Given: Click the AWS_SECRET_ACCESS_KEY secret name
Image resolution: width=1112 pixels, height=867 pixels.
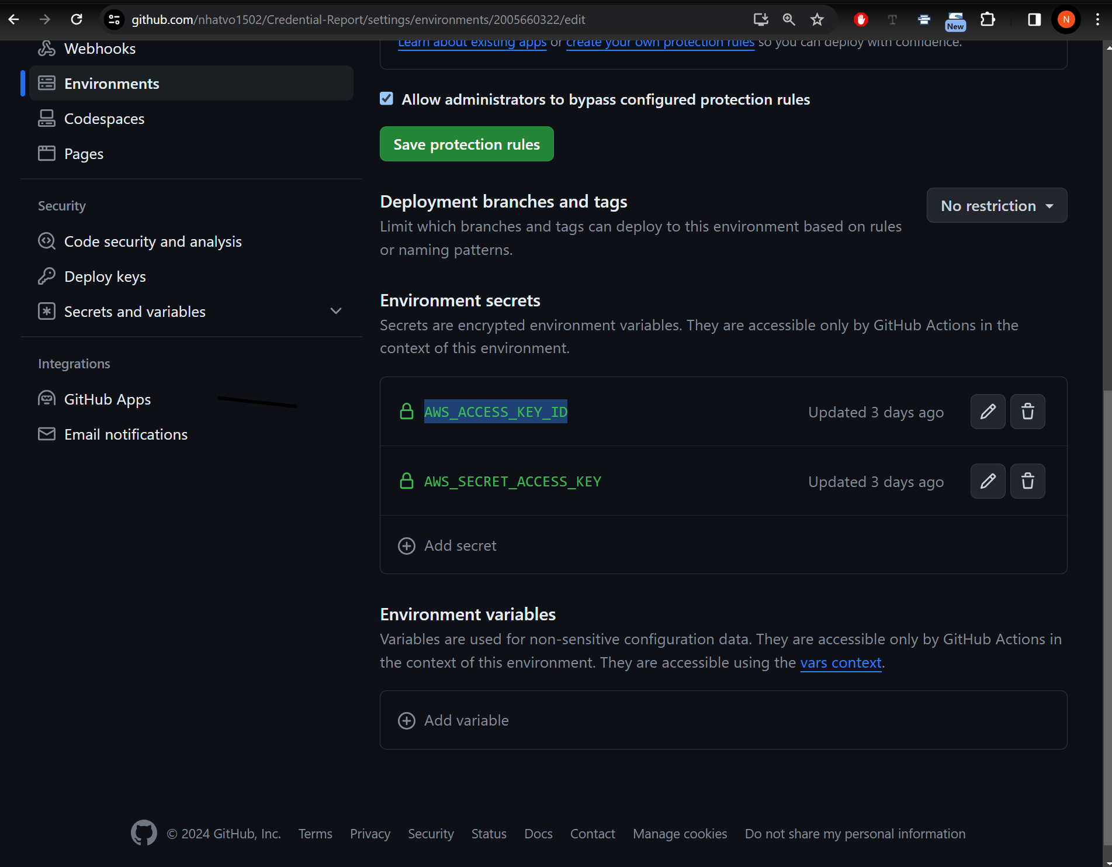Looking at the screenshot, I should (x=512, y=481).
